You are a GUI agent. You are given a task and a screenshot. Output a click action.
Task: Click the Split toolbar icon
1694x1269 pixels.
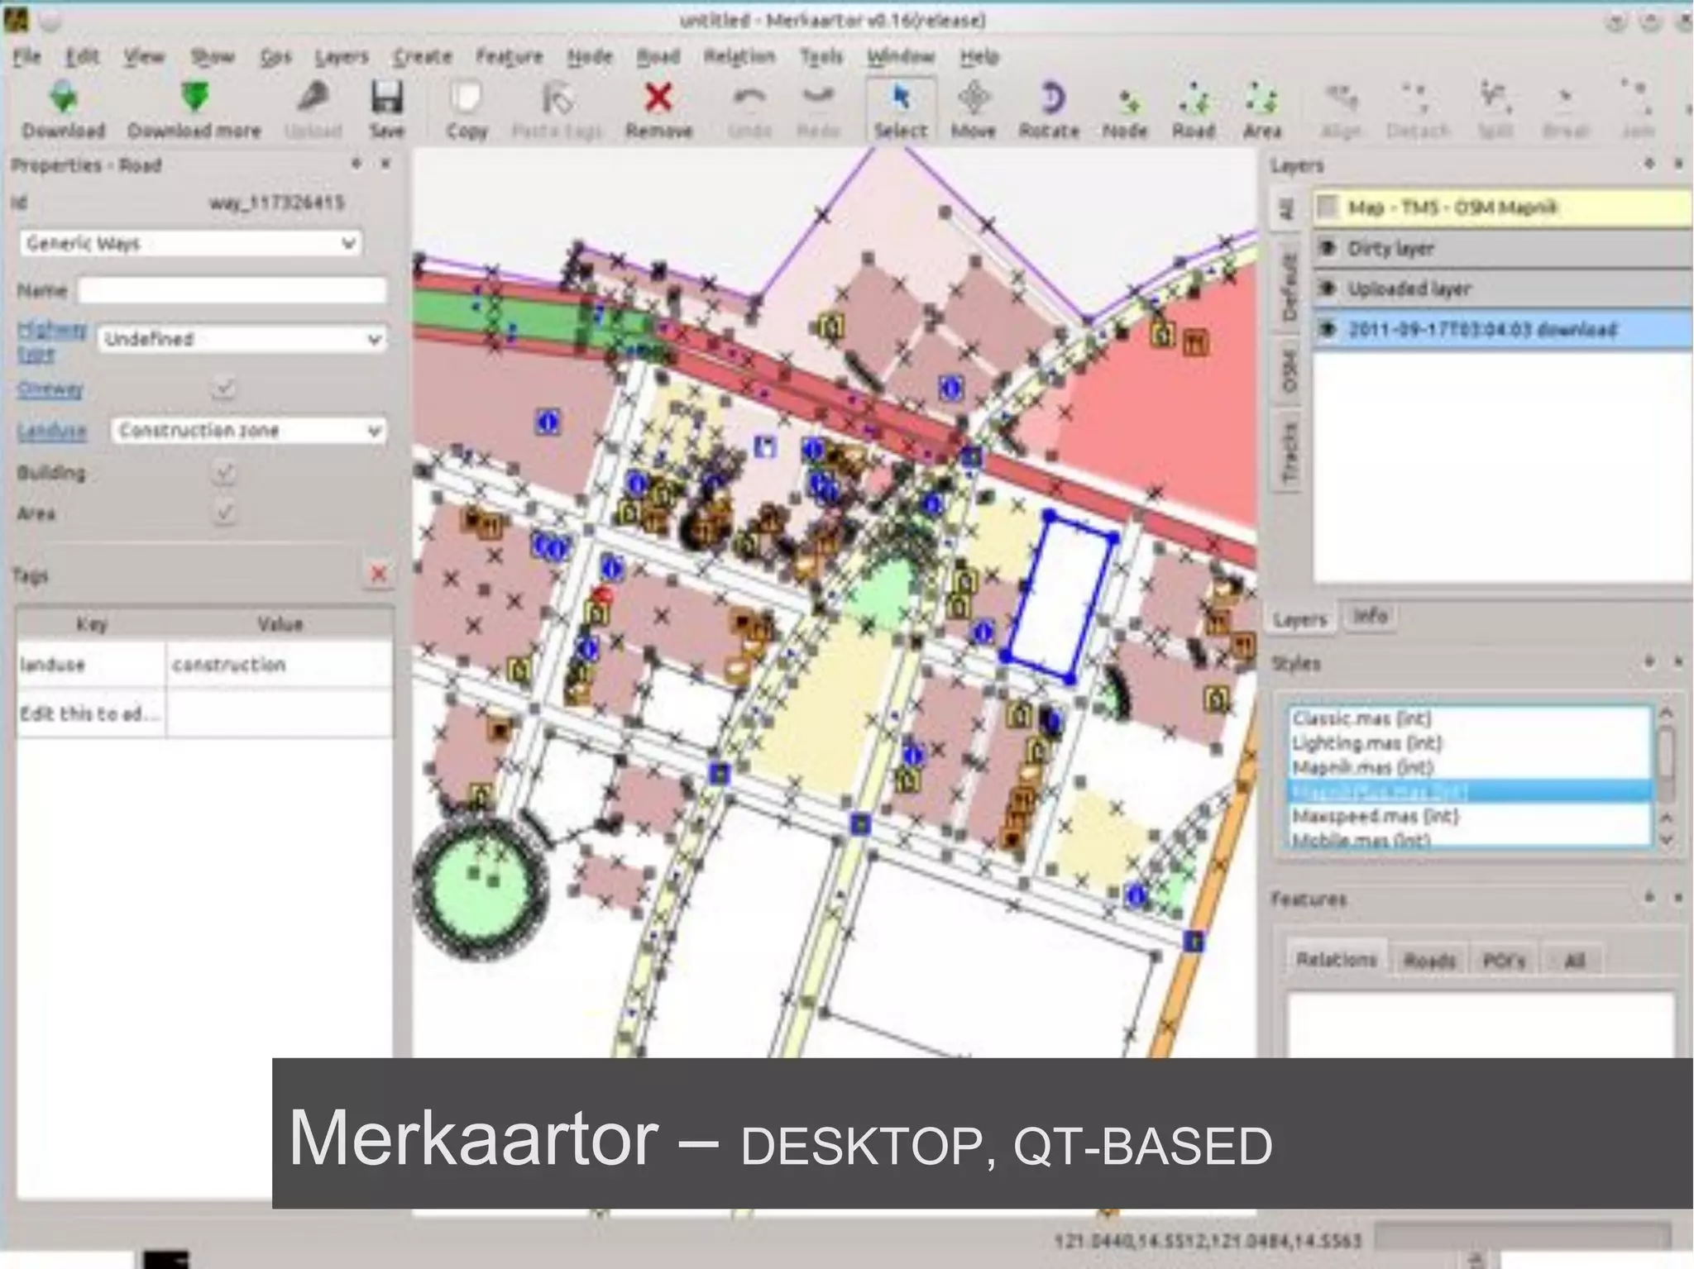point(1495,110)
